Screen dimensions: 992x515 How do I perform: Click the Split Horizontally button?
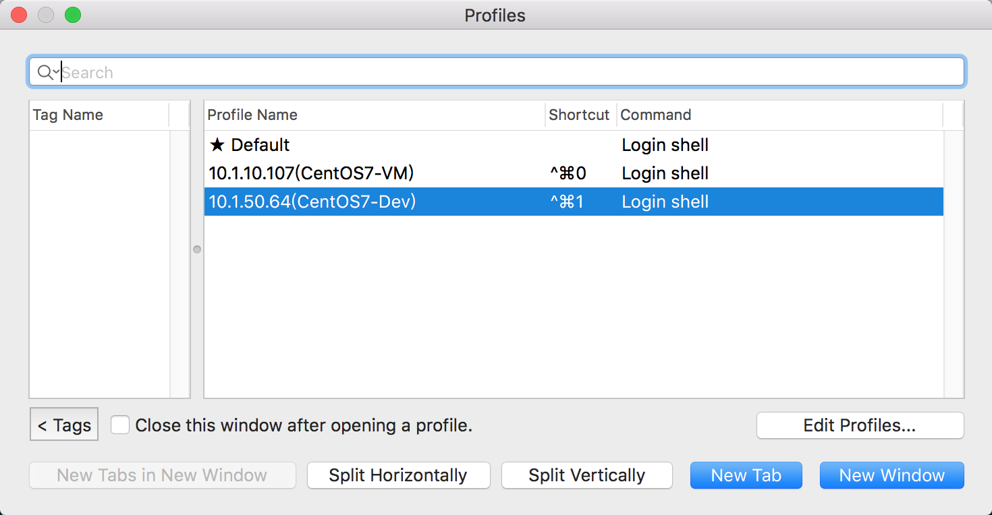398,475
